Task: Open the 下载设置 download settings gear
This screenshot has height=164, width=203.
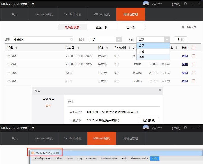Action: 183,27
